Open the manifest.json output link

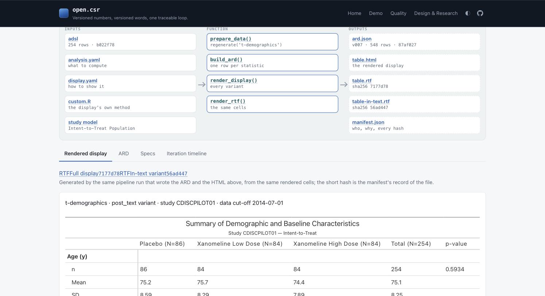368,122
